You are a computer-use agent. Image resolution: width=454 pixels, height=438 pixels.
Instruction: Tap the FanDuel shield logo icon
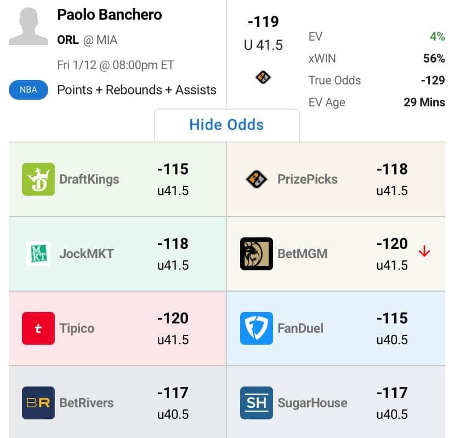pyautogui.click(x=257, y=328)
